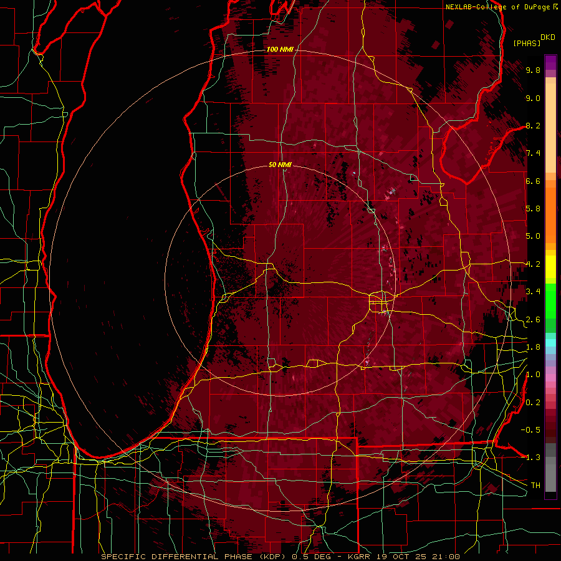The width and height of the screenshot is (561, 561).
Task: Click the 9.8 value on the color scale
Action: tap(533, 70)
